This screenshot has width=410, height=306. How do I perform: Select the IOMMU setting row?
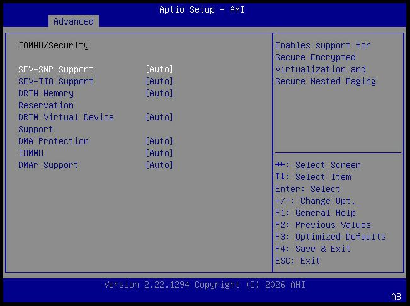click(96, 153)
